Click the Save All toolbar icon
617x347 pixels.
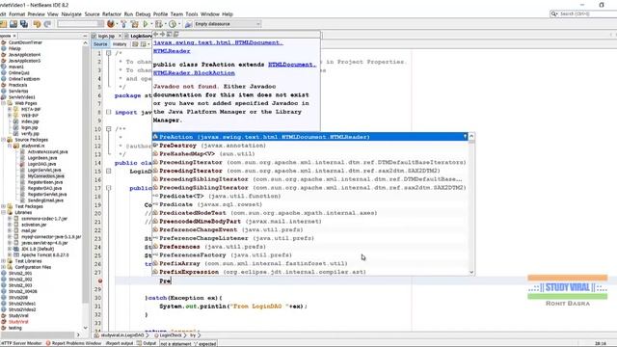point(24,24)
